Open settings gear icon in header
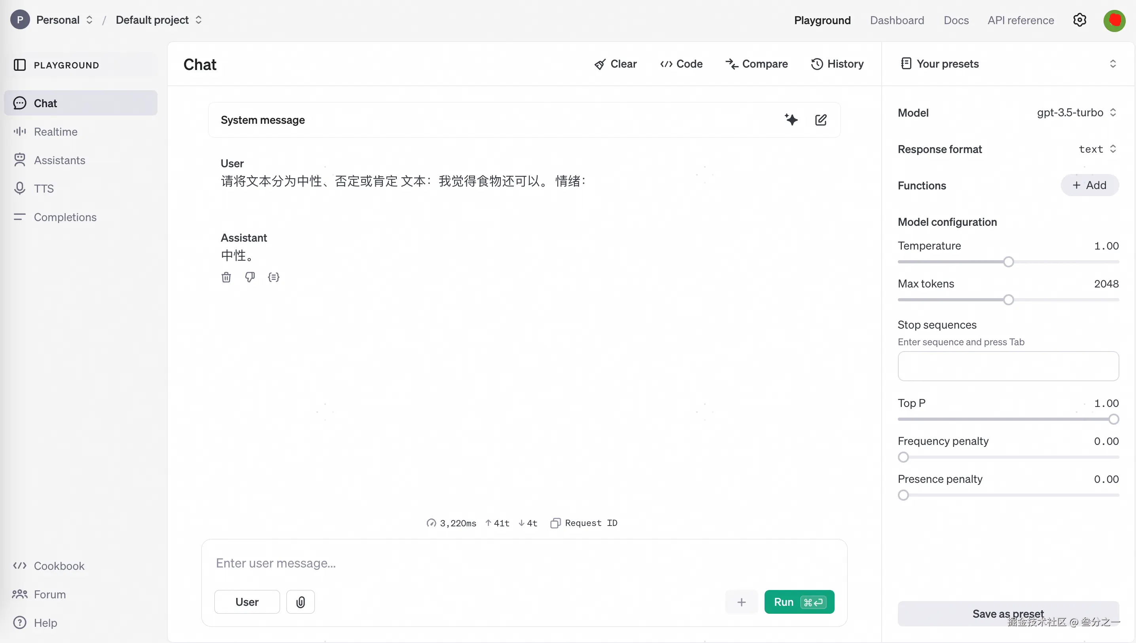Screen dimensions: 1136x643 point(1079,20)
